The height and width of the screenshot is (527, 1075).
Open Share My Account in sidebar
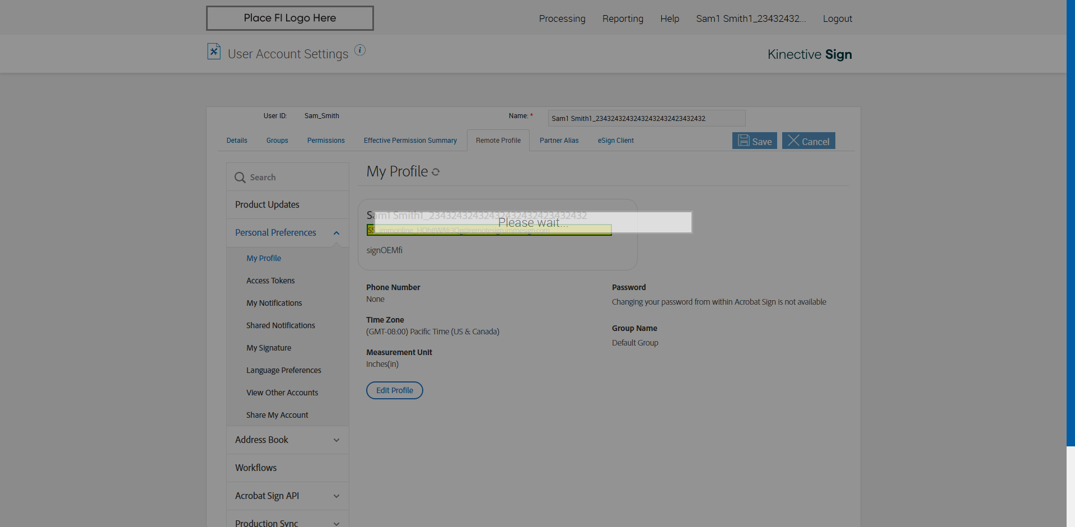[x=277, y=415]
